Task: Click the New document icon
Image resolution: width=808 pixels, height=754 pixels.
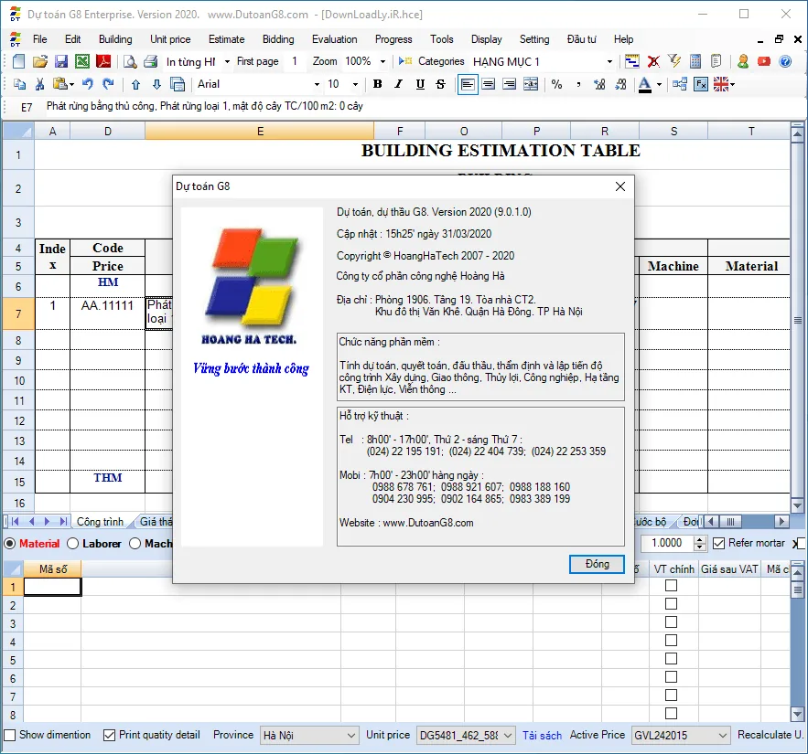Action: click(x=18, y=61)
